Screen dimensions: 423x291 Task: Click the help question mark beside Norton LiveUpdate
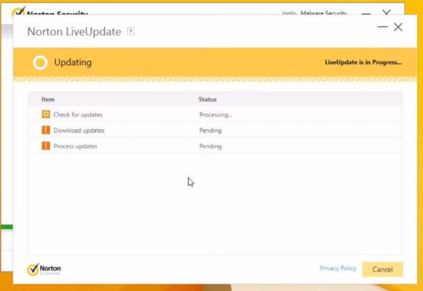click(x=131, y=32)
